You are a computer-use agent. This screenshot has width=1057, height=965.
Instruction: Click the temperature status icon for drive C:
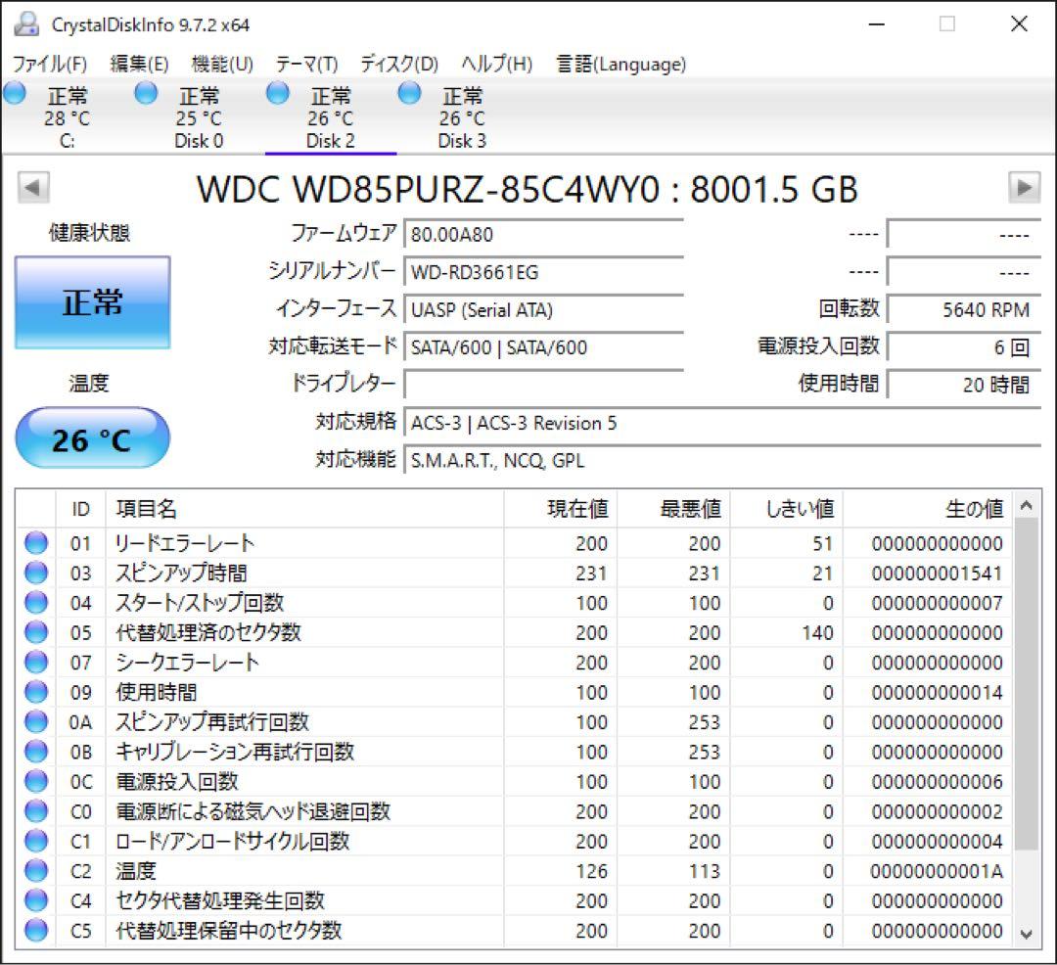15,93
